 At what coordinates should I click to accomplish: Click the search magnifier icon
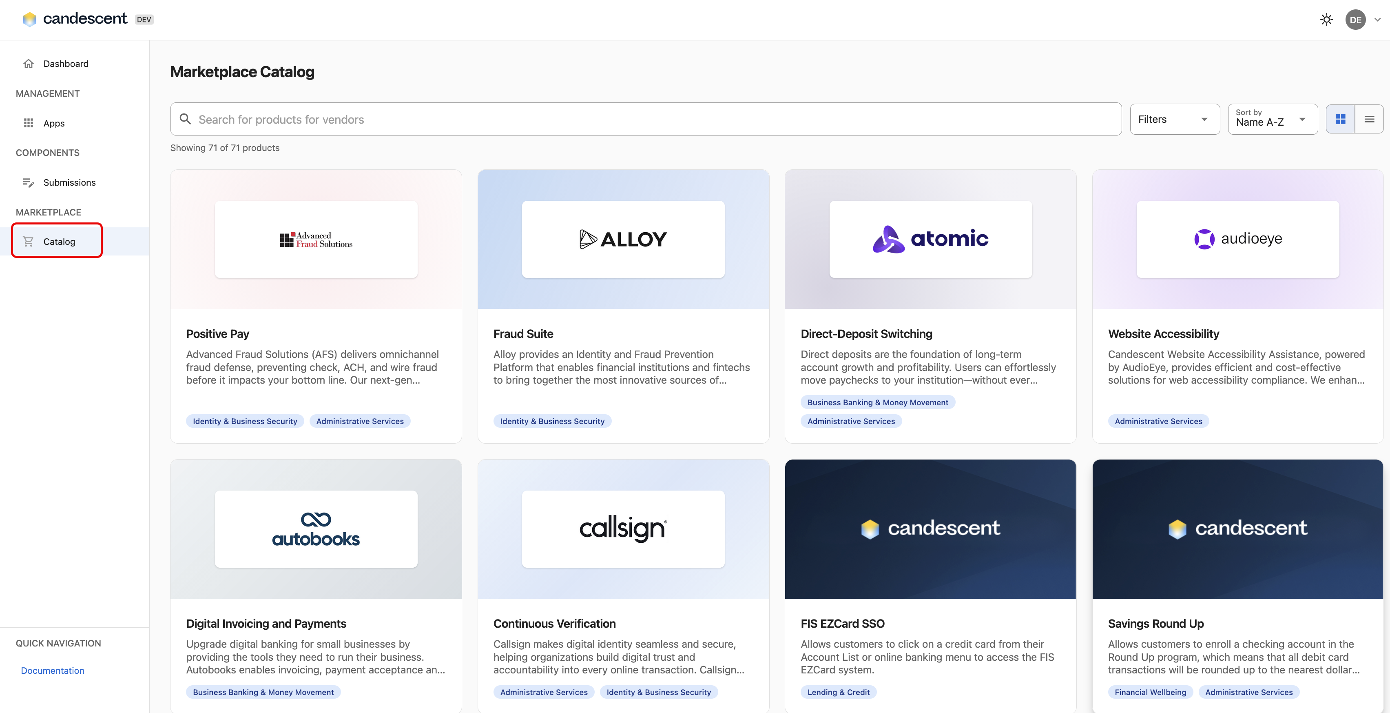(x=185, y=119)
